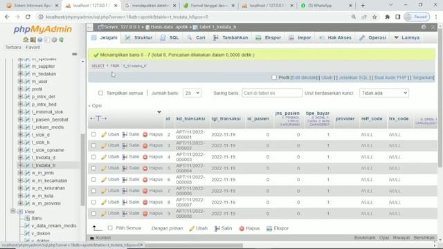
Task: Expand the Opsi options section
Action: [96, 106]
